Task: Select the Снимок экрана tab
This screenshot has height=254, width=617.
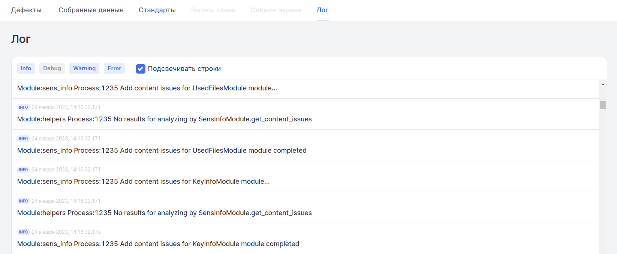Action: coord(276,10)
